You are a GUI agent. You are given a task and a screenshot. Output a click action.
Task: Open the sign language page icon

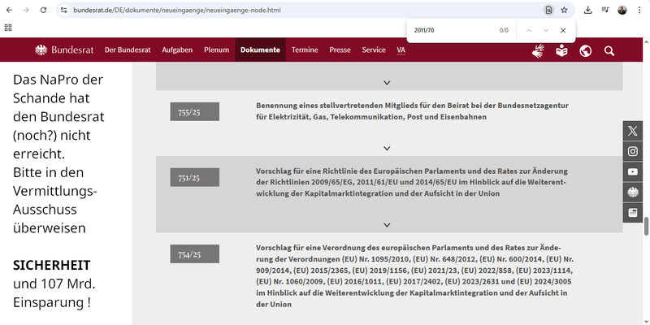click(x=538, y=50)
